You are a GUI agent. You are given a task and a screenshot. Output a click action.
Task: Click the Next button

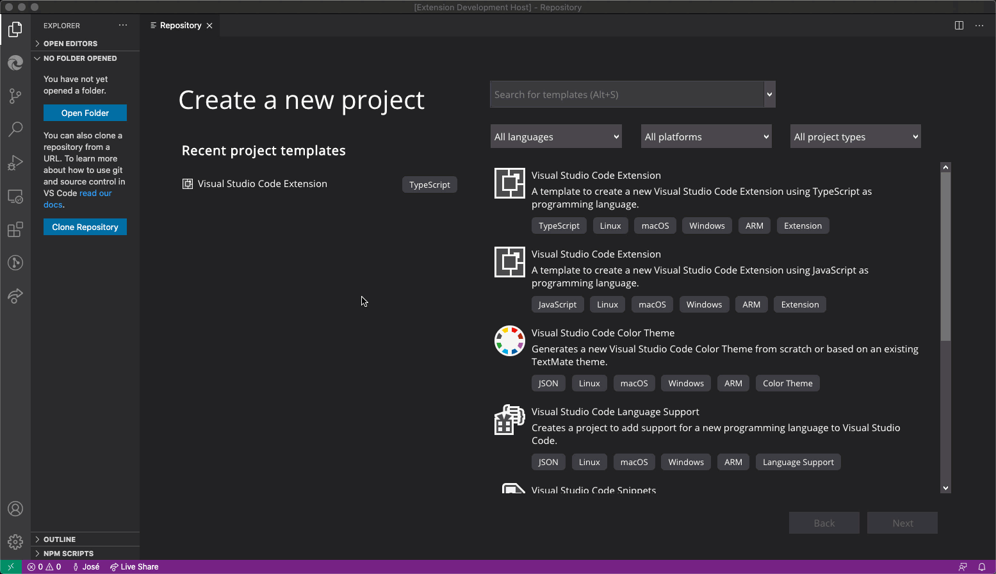pyautogui.click(x=902, y=523)
